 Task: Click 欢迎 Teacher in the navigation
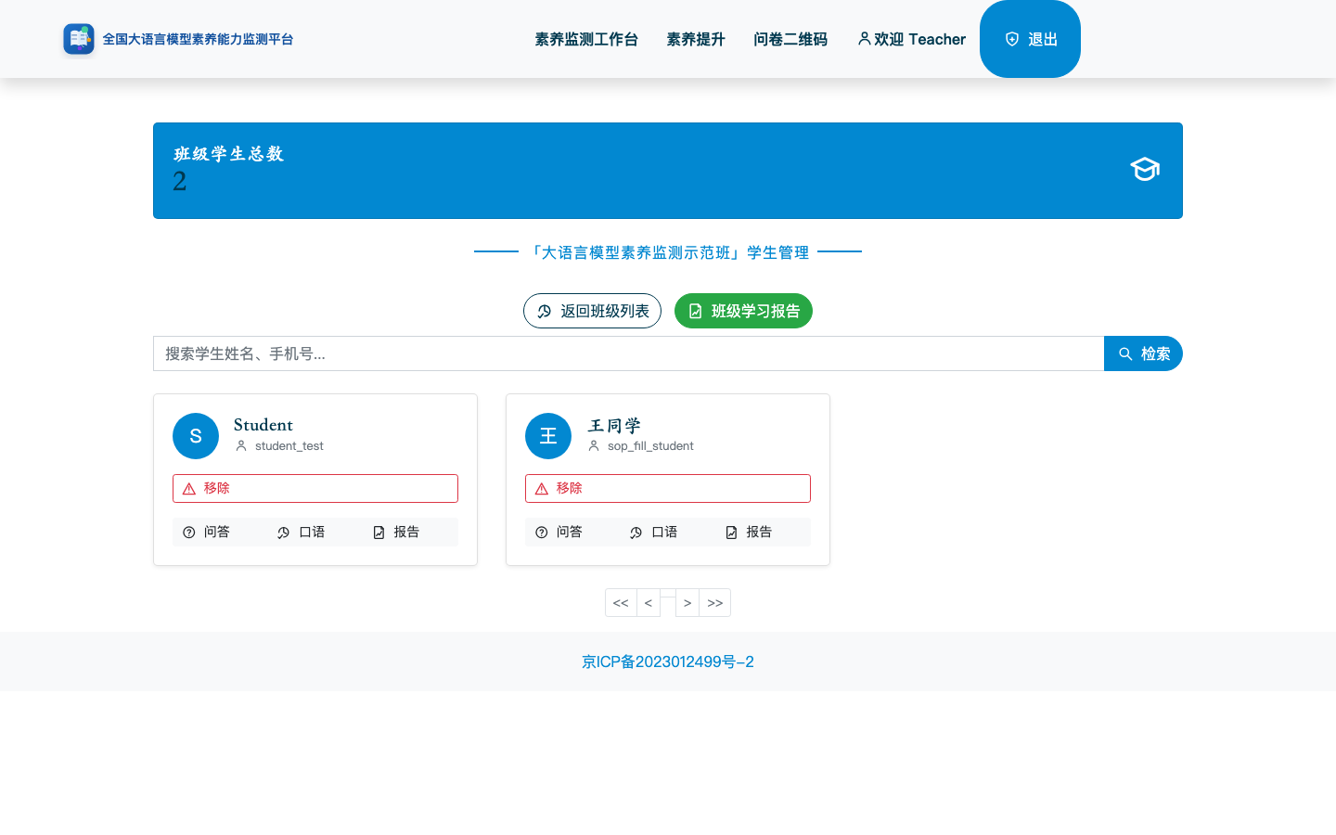point(911,39)
